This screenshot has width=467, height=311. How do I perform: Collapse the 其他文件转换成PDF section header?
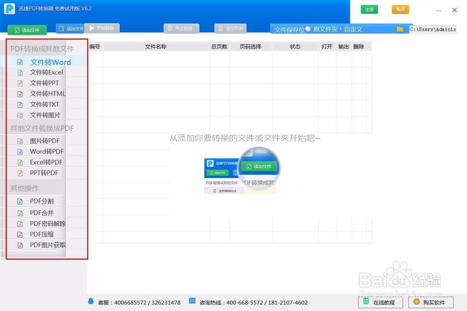point(42,128)
